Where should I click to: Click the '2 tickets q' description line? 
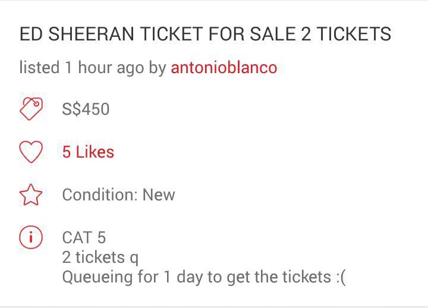(100, 257)
